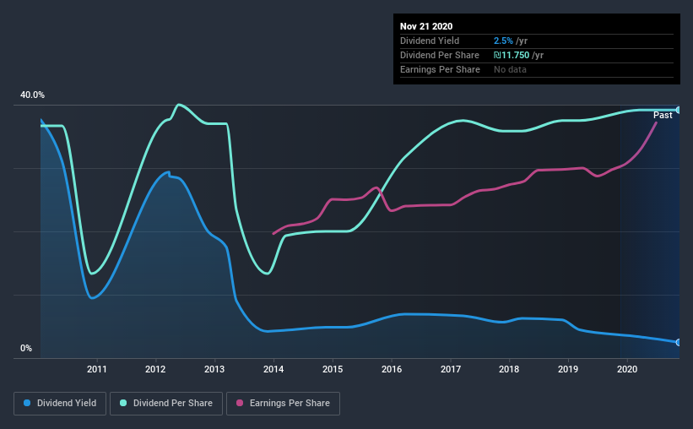Click the blue Dividend Yield legend dot
693x429 pixels.
pos(27,403)
